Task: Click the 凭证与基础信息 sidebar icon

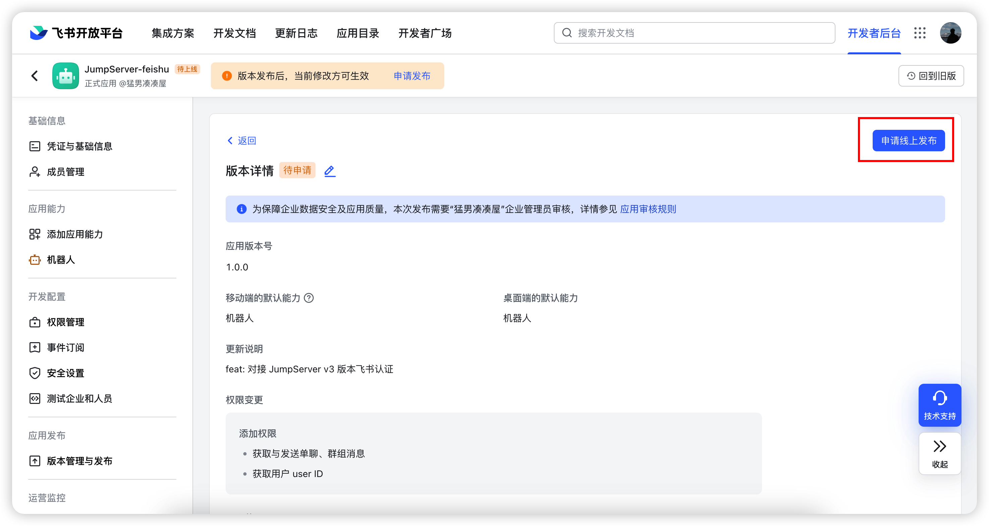Action: point(35,146)
